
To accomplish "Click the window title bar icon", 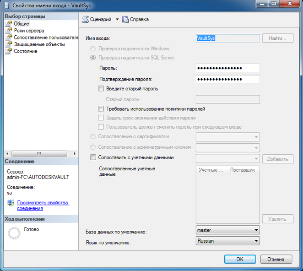I will 7,5.
